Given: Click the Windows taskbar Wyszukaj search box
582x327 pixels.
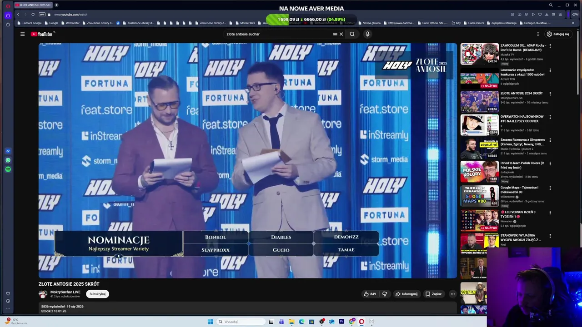Looking at the screenshot, I should coord(241,322).
